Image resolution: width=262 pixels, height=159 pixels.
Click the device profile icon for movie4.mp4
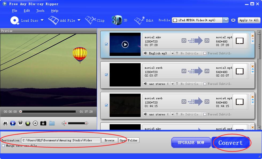point(240,102)
